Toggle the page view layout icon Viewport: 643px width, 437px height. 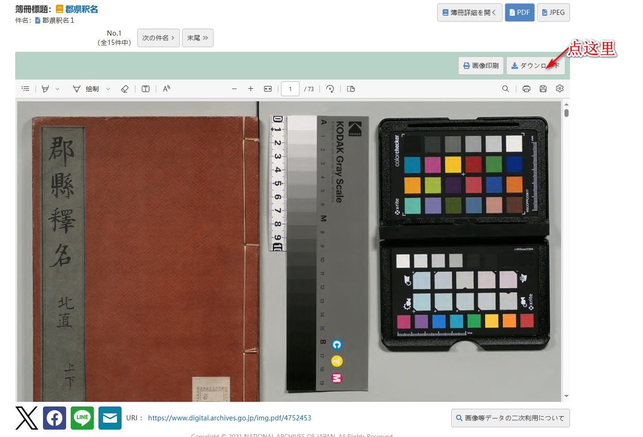pyautogui.click(x=351, y=89)
